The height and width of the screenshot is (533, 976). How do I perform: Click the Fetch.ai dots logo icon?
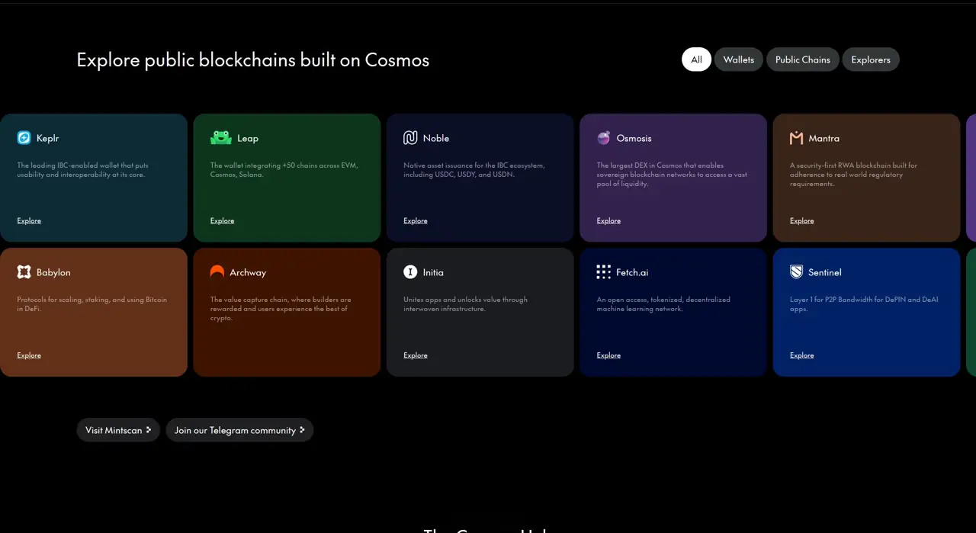603,272
